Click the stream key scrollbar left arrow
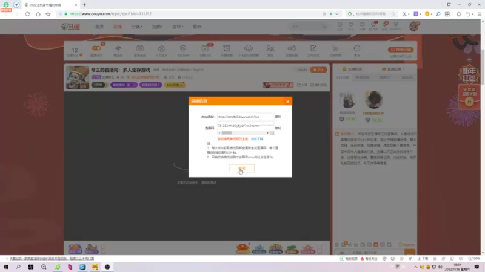The width and height of the screenshot is (485, 272). click(219, 133)
